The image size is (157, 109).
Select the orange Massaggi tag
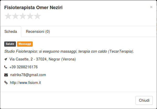click(x=25, y=44)
